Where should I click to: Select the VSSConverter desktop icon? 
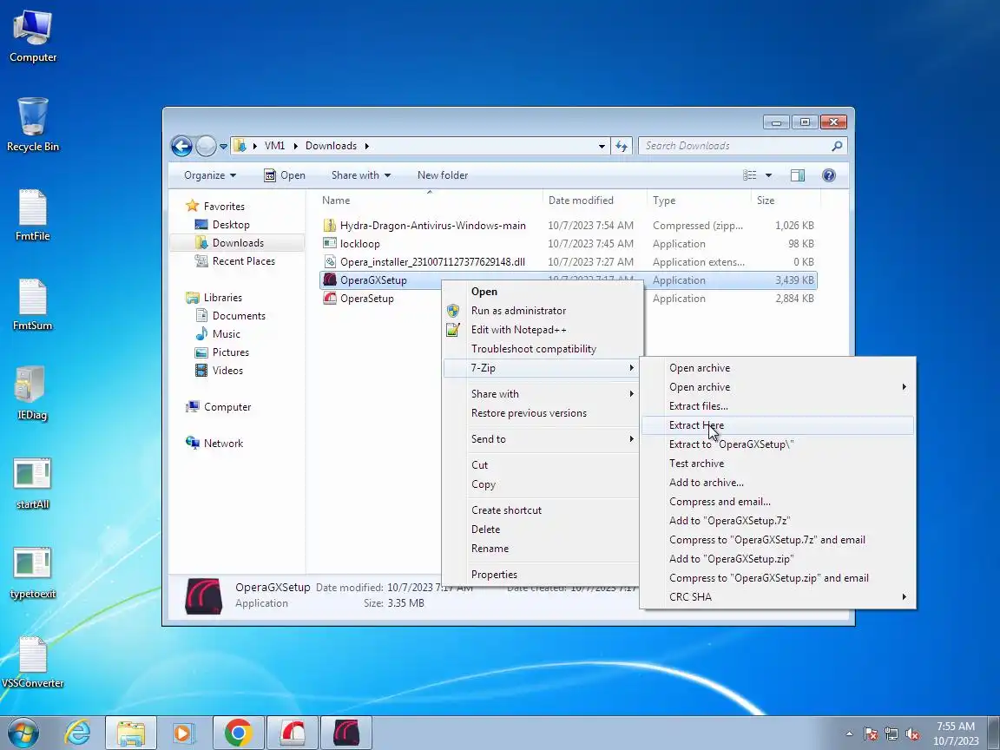[x=32, y=661]
